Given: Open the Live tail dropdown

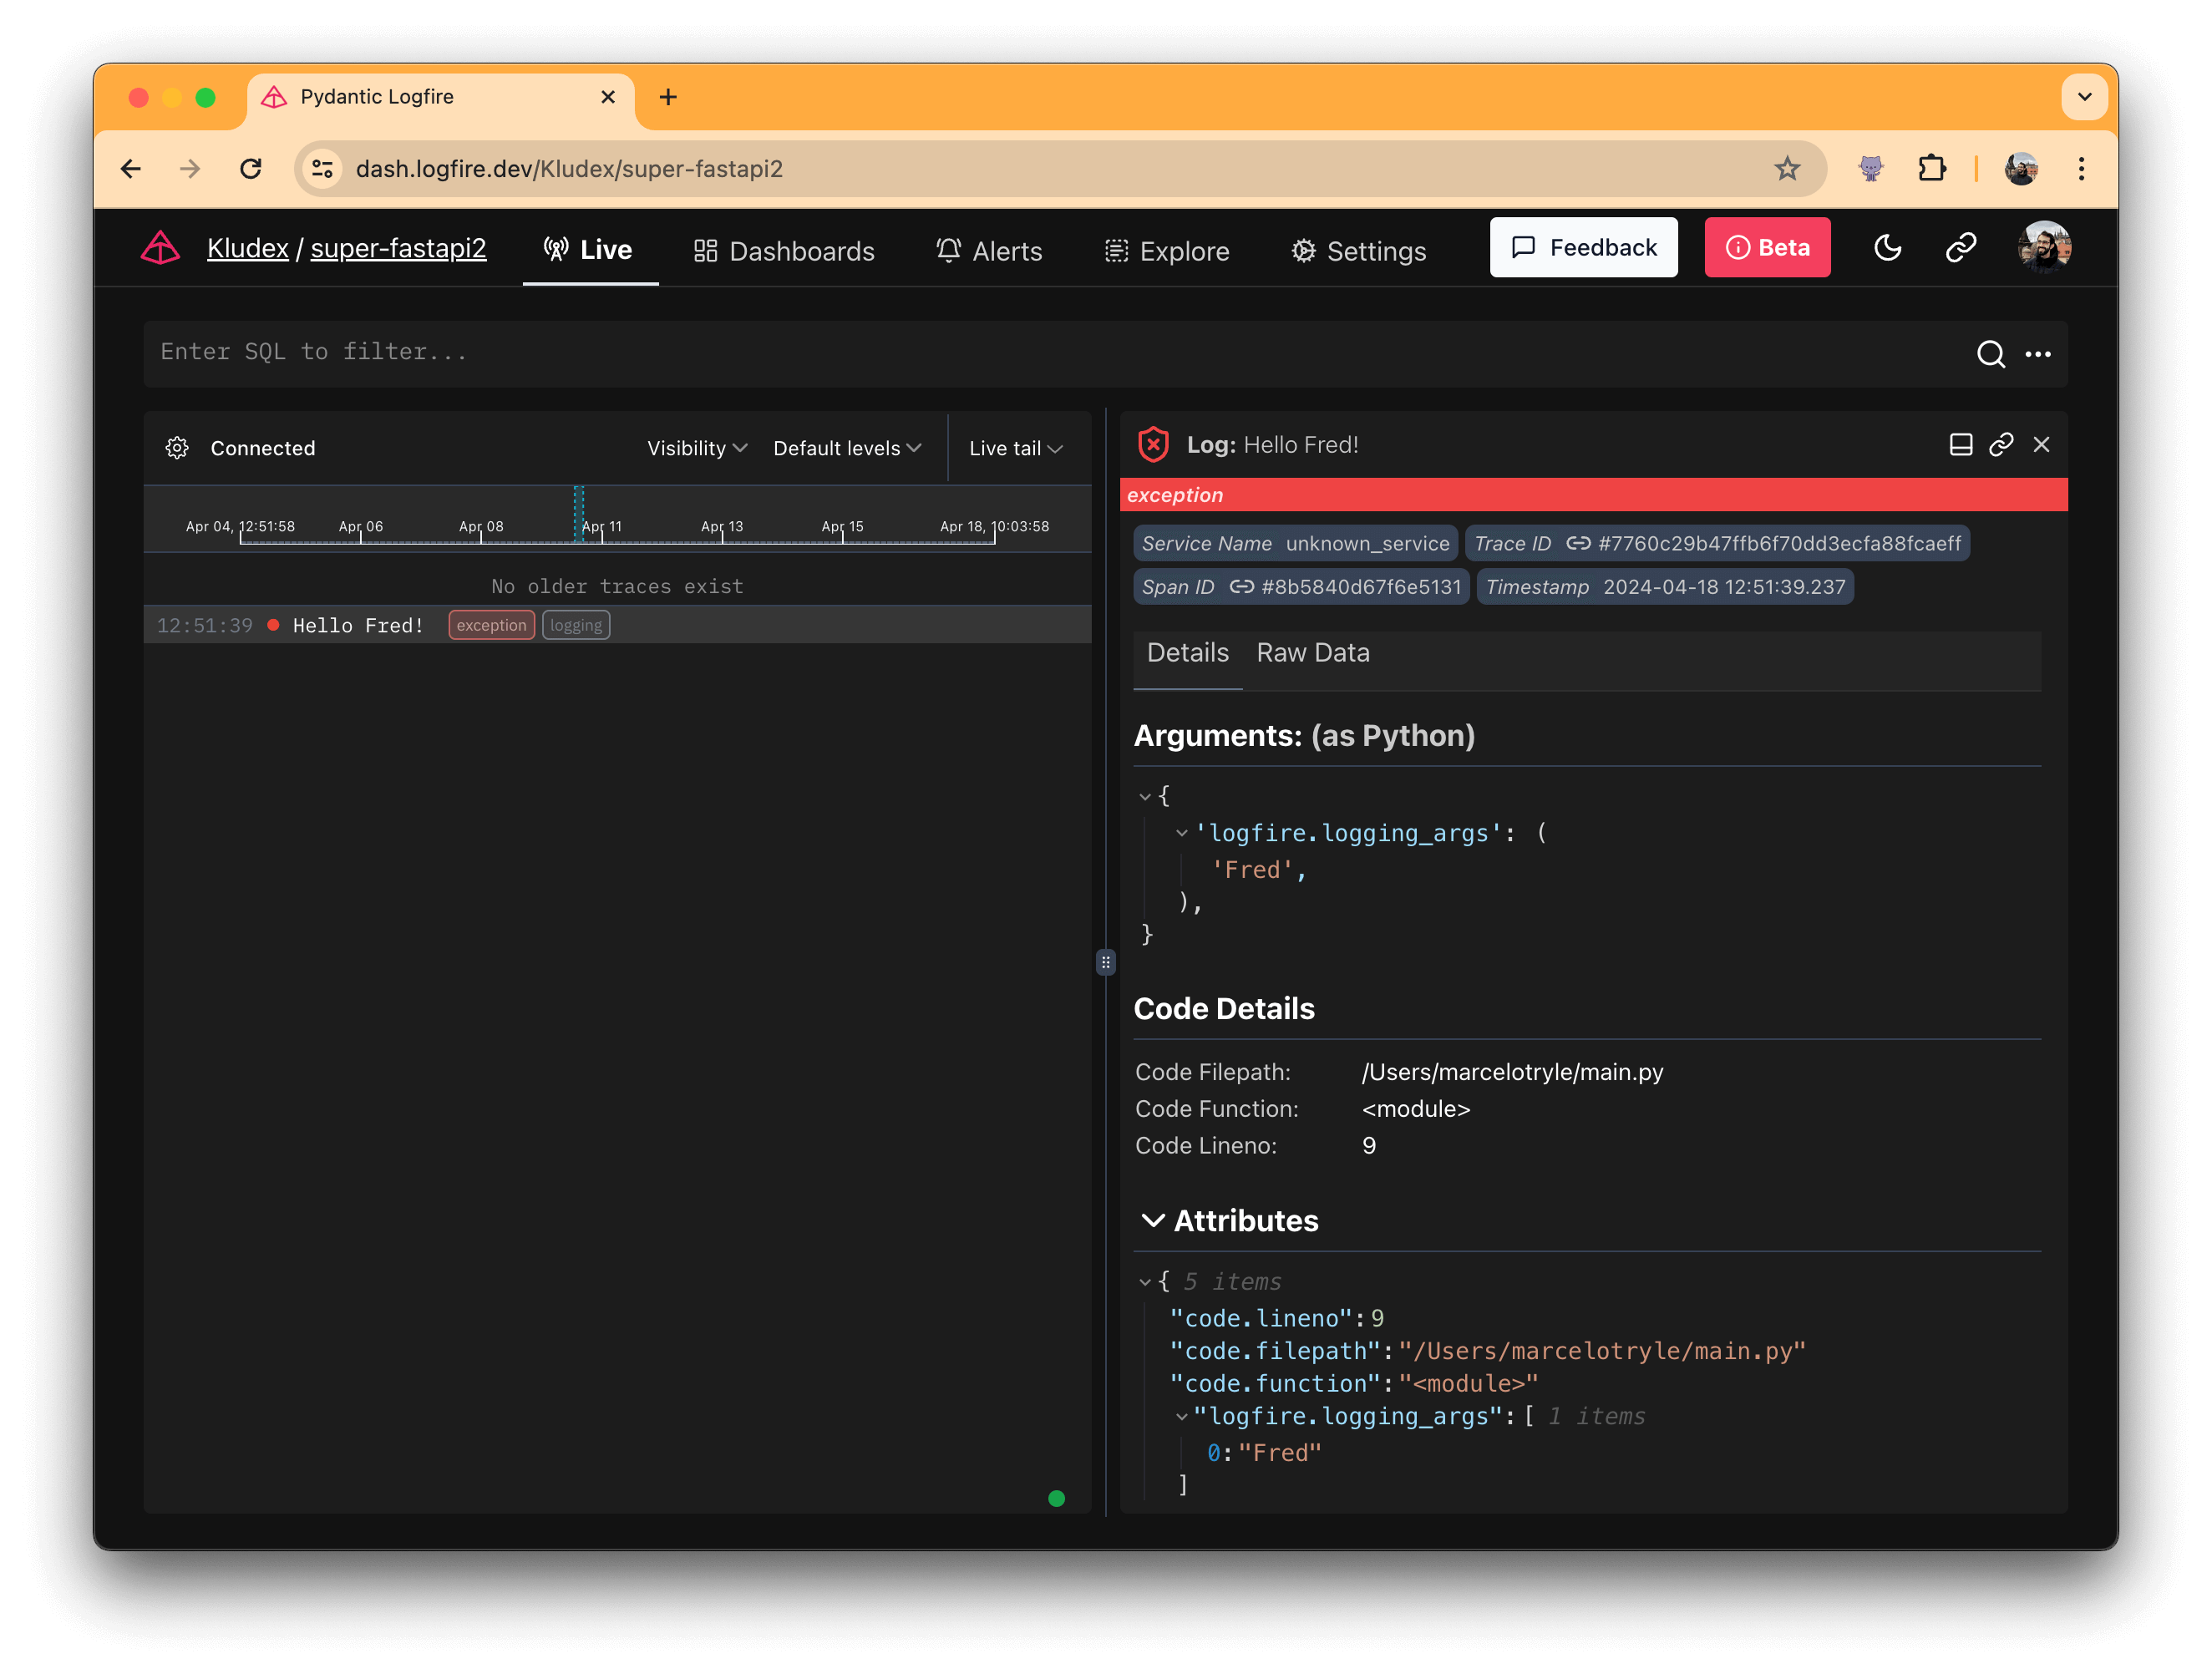Looking at the screenshot, I should tap(1014, 448).
